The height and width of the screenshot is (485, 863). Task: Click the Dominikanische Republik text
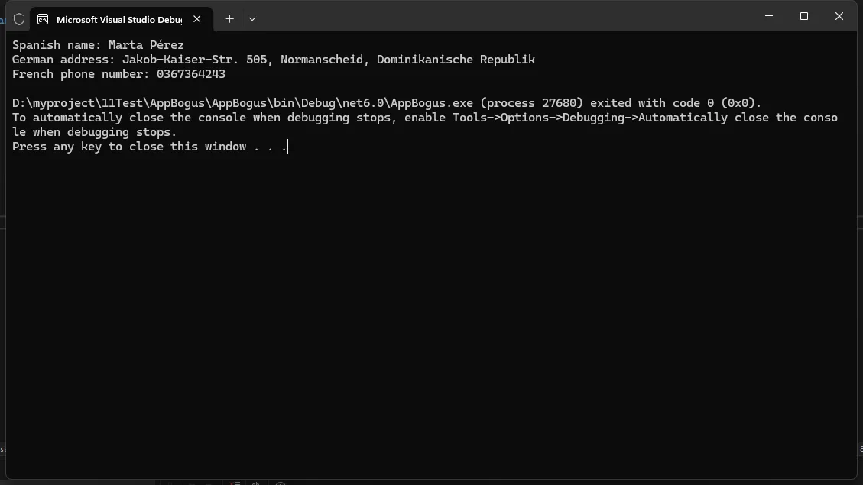pyautogui.click(x=456, y=60)
